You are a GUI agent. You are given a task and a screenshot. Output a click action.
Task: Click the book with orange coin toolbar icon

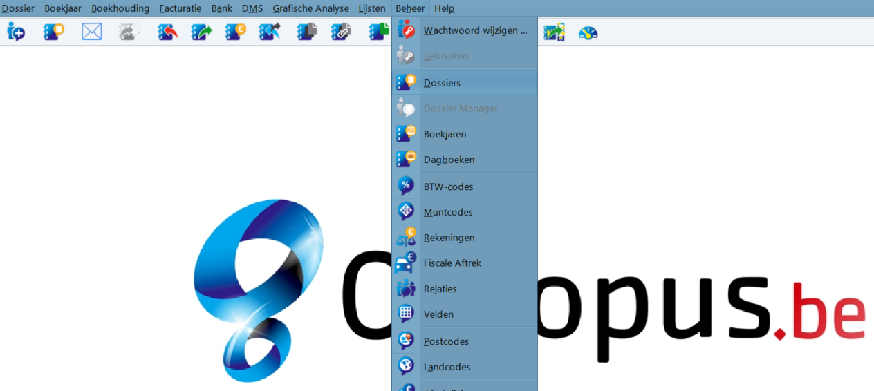tap(236, 32)
